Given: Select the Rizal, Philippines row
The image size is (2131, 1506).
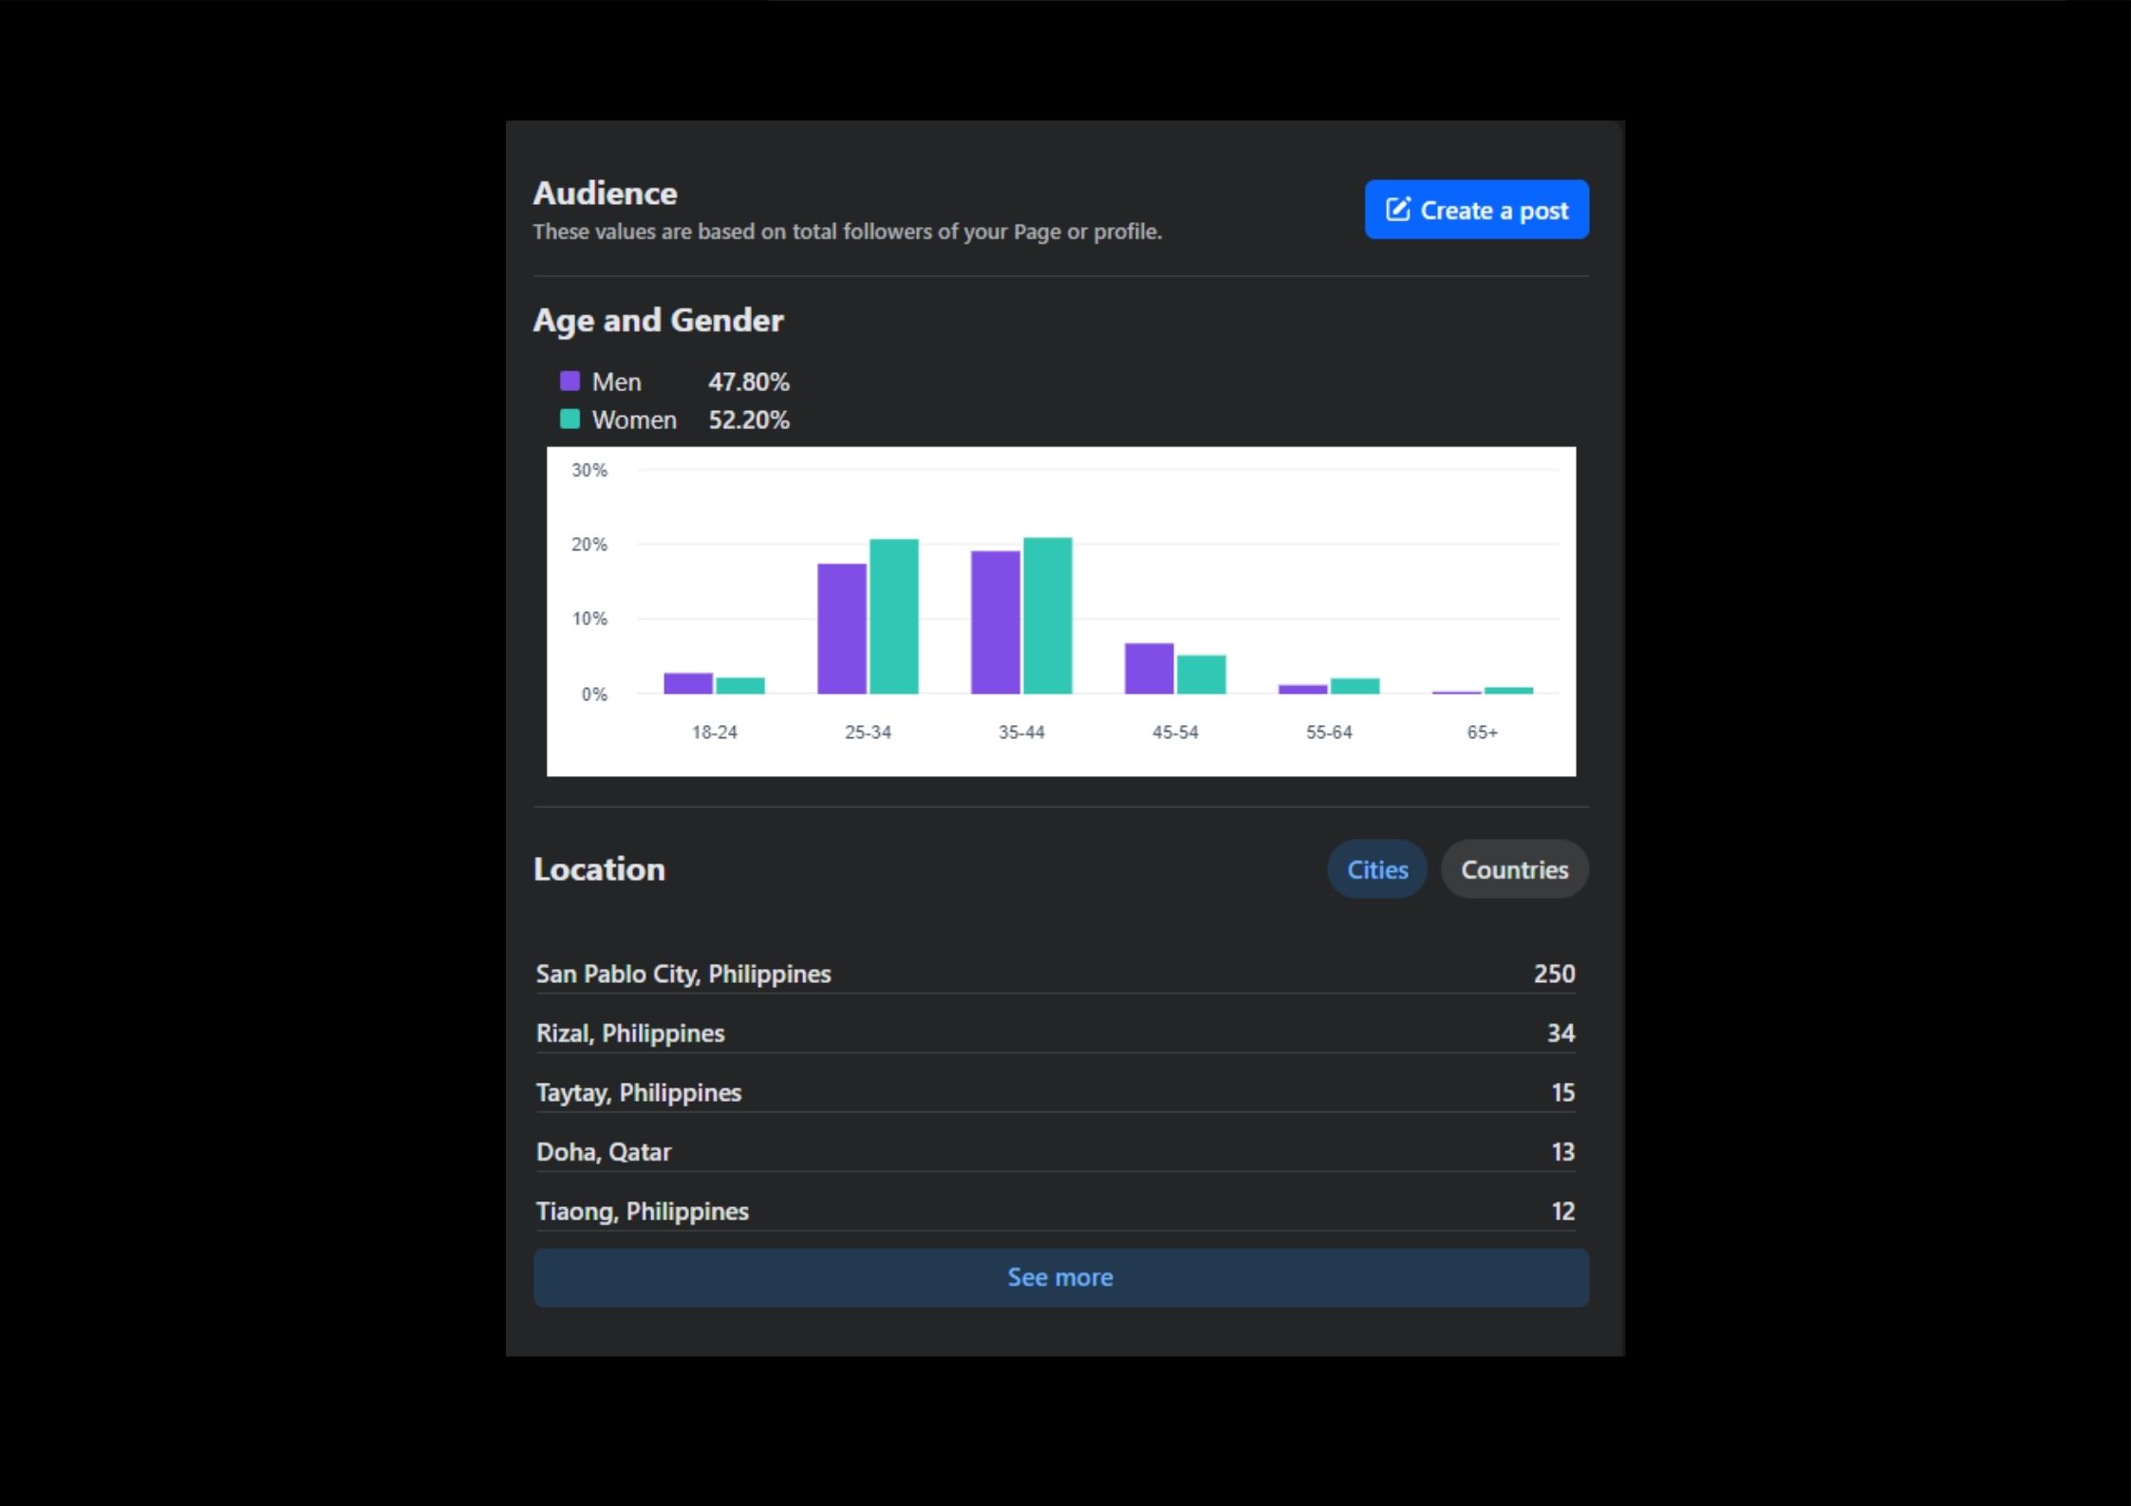Looking at the screenshot, I should 630,1032.
